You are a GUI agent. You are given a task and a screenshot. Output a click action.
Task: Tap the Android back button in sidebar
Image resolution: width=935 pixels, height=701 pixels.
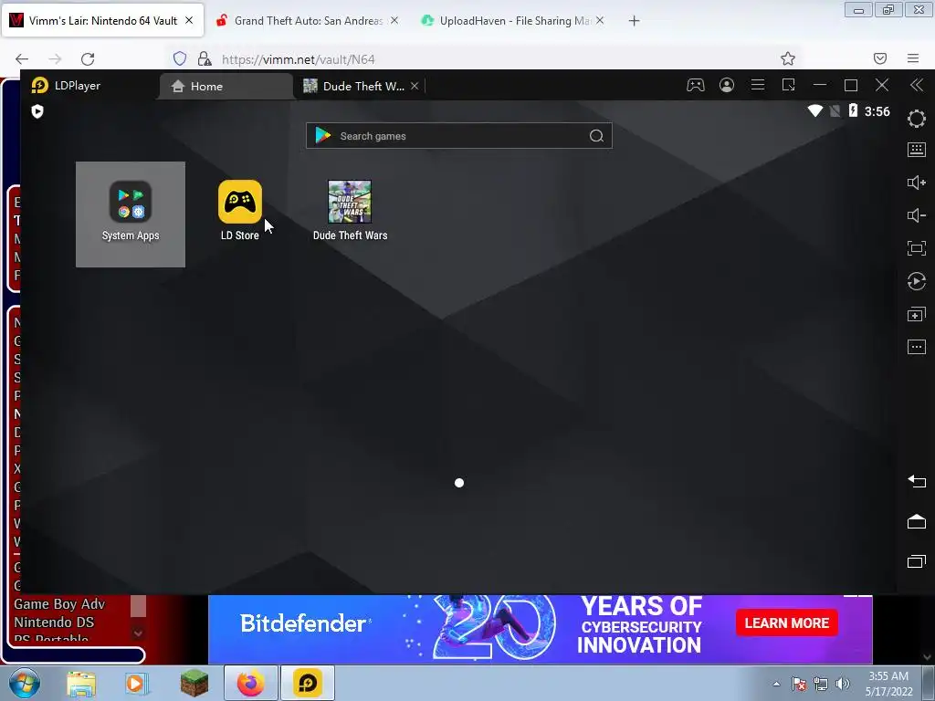click(916, 481)
